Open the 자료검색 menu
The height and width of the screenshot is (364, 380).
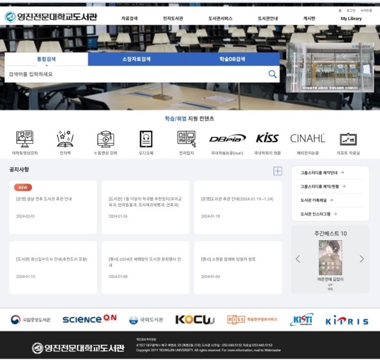click(x=129, y=18)
